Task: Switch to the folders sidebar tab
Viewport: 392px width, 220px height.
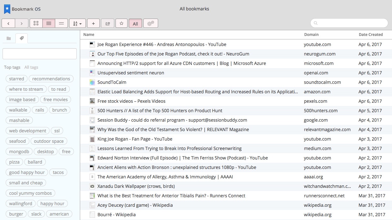Action: coord(9,38)
